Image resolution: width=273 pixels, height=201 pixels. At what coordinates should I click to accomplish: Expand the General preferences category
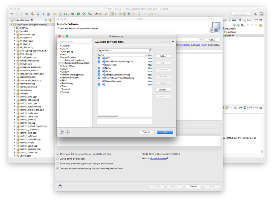60,46
